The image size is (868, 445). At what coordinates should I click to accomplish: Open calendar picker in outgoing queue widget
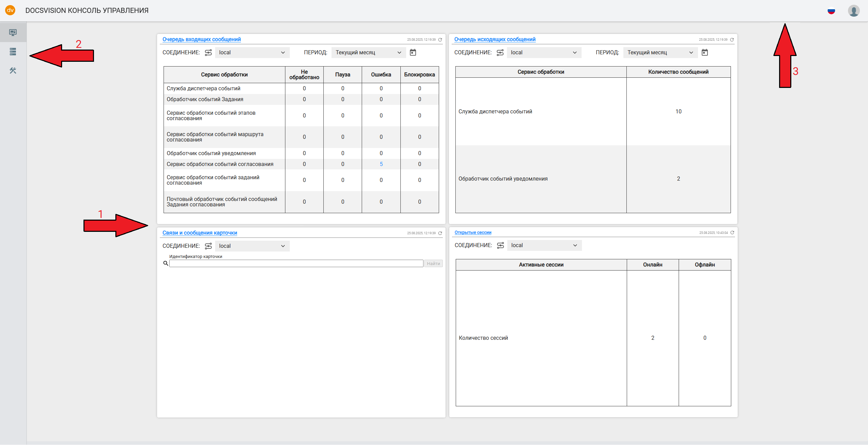click(x=704, y=53)
